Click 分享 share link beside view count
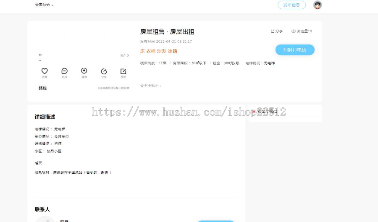Screen dimensions: 378x222 pos(277,31)
